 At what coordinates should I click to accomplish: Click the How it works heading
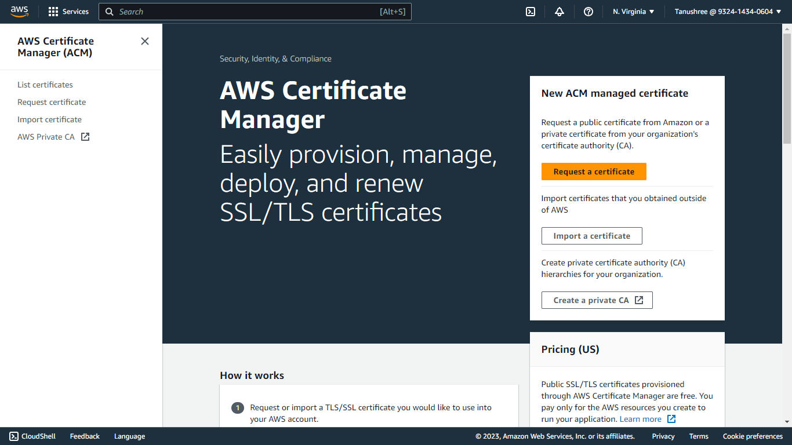[x=252, y=375]
